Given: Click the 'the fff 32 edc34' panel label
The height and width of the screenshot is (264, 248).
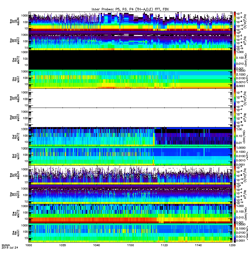Looking at the screenshot, I should (15, 176).
